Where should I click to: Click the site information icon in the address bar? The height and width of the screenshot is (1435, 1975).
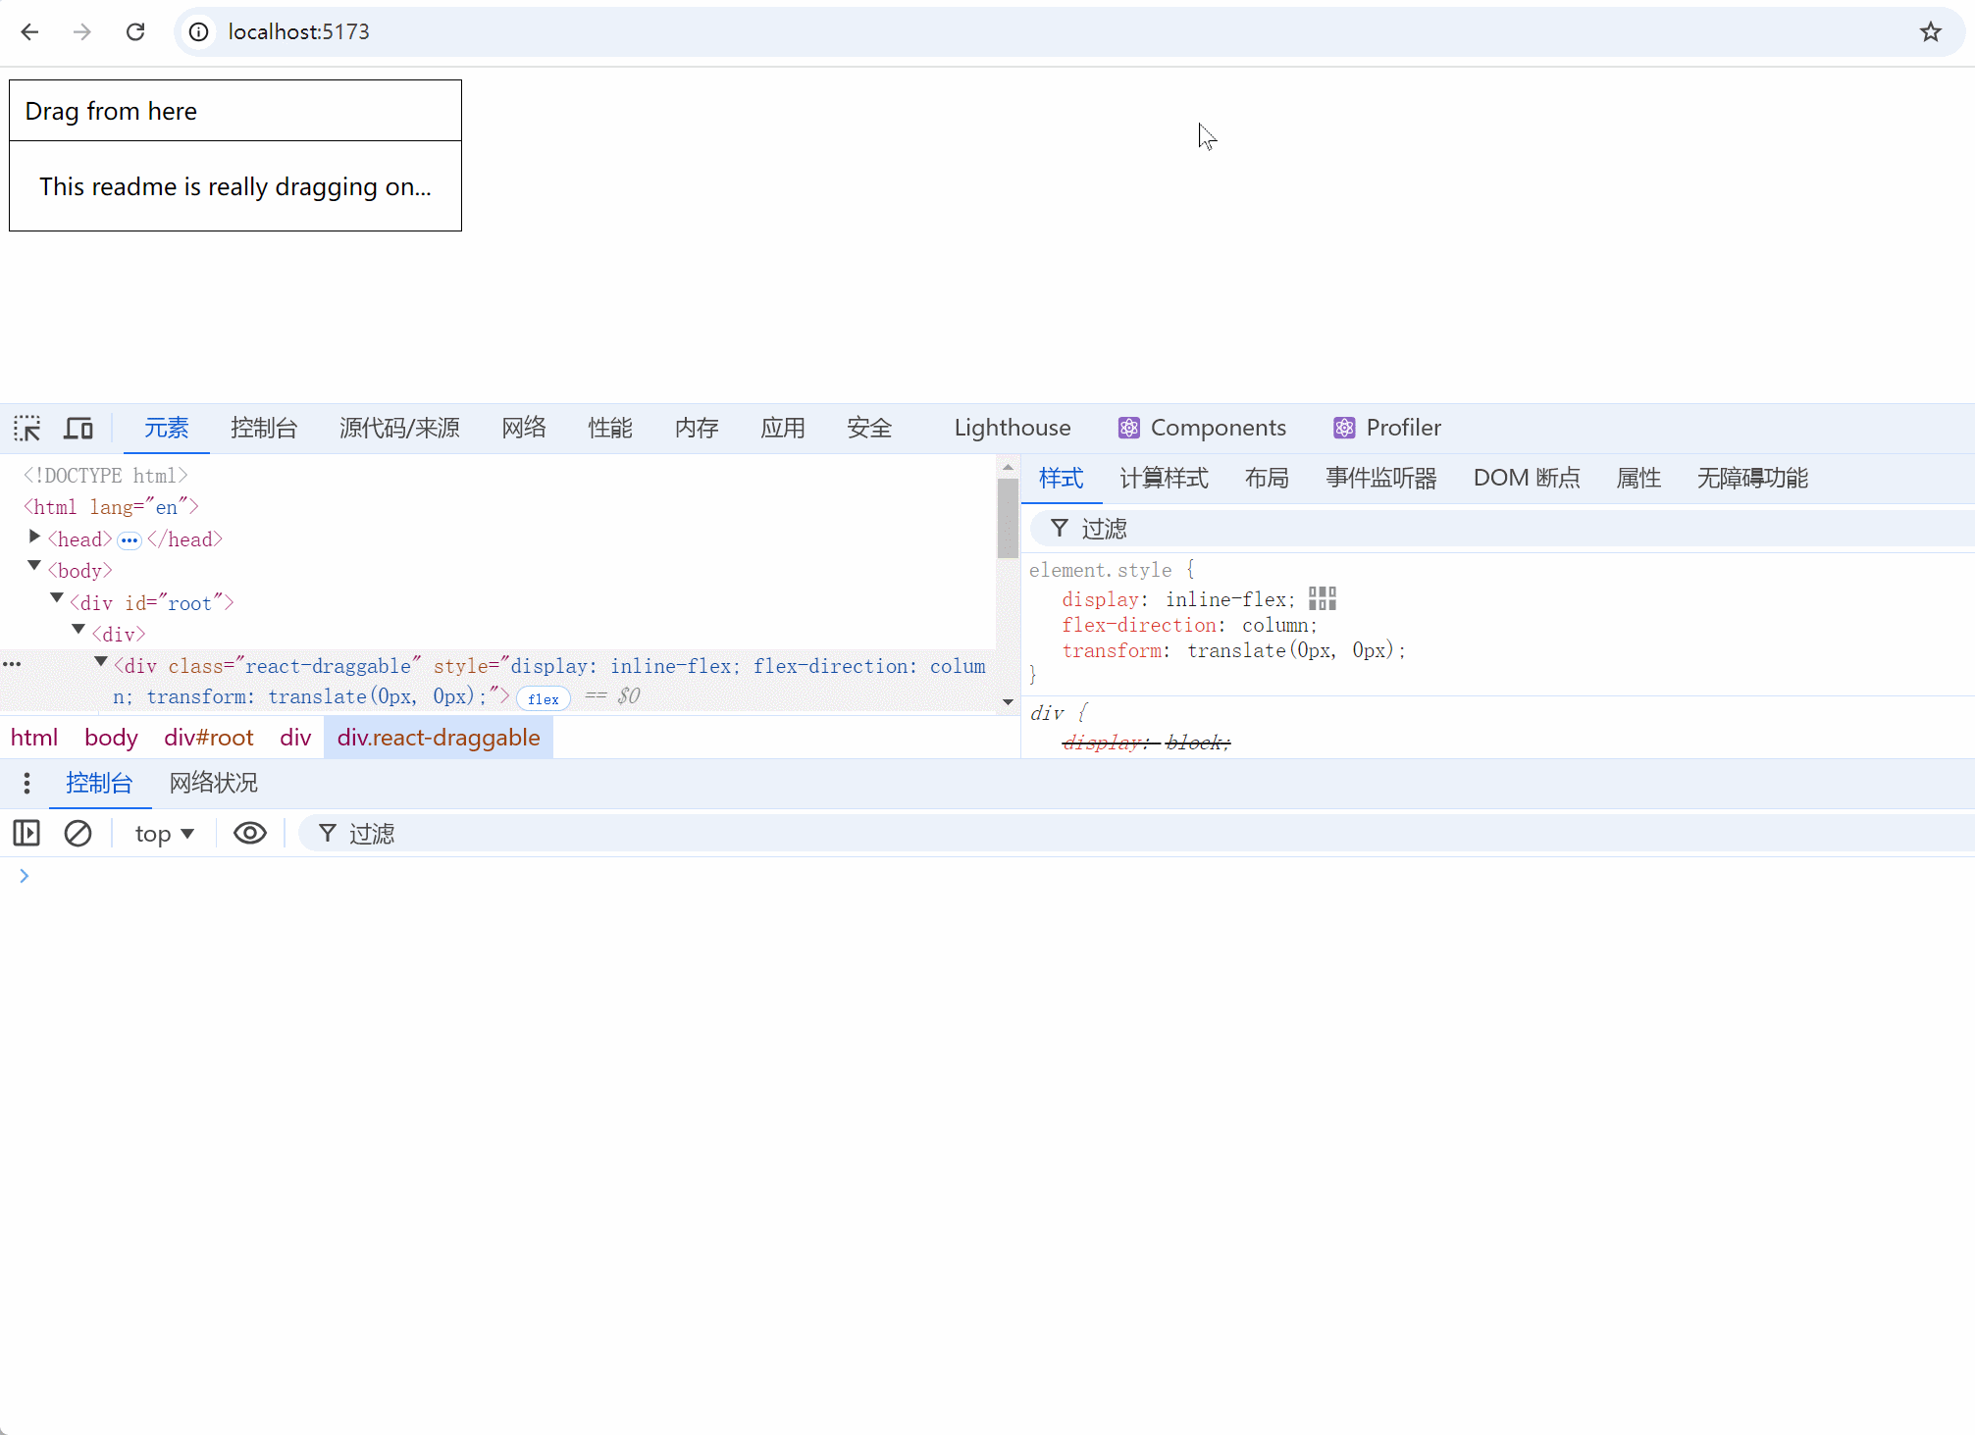point(199,31)
